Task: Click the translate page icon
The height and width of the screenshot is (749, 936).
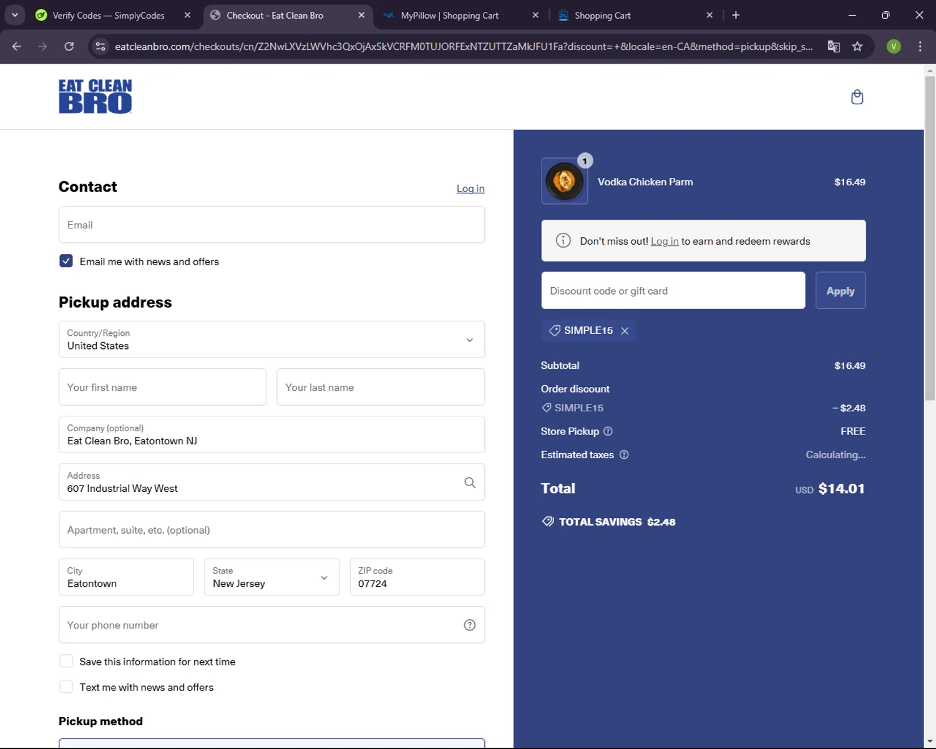Action: [834, 46]
